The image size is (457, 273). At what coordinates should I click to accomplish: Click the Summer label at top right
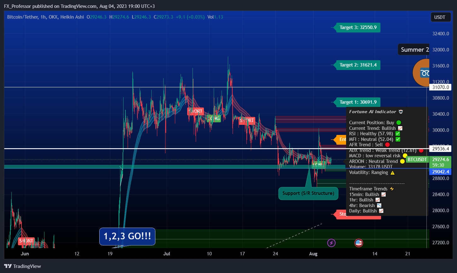[x=414, y=49]
